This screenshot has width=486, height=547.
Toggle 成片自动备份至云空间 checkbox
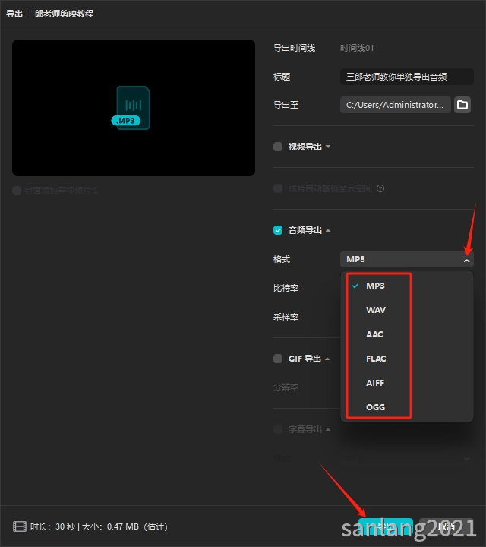(x=278, y=188)
